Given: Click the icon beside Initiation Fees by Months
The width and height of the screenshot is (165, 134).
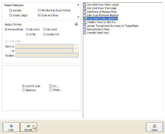Looking at the screenshot, I should point(85,22).
